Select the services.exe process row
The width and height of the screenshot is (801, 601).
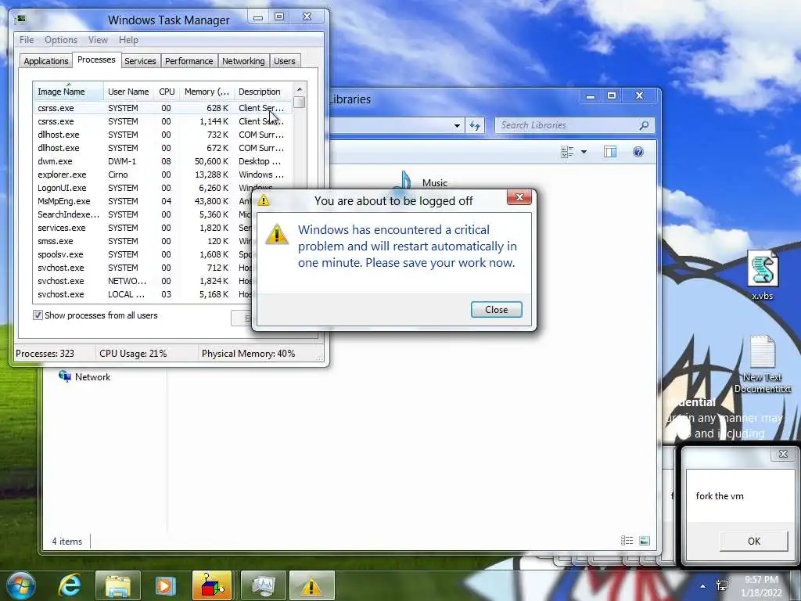(x=143, y=228)
